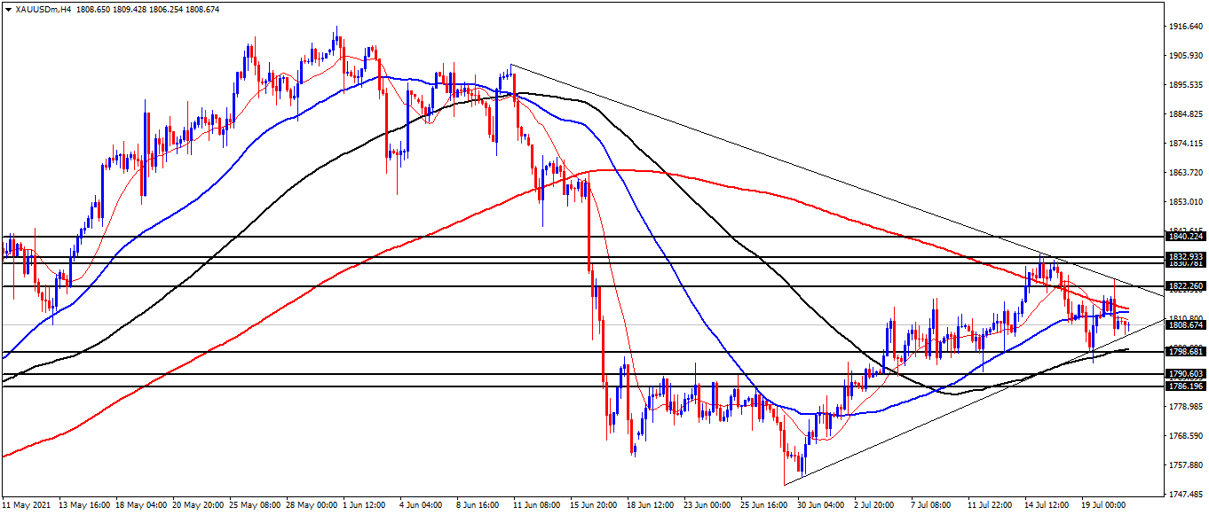The width and height of the screenshot is (1209, 515).
Task: Click the 1798.681 price level label
Action: pyautogui.click(x=1186, y=352)
